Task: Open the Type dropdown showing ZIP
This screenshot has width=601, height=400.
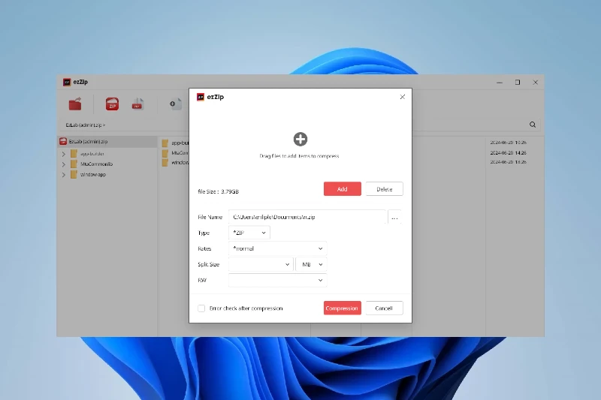Action: pyautogui.click(x=249, y=233)
